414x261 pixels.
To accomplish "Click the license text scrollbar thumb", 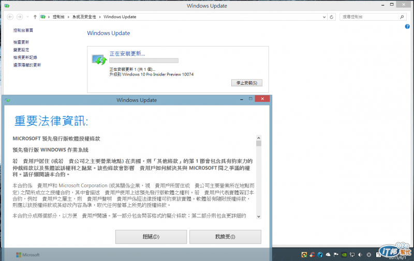I will click(x=258, y=143).
